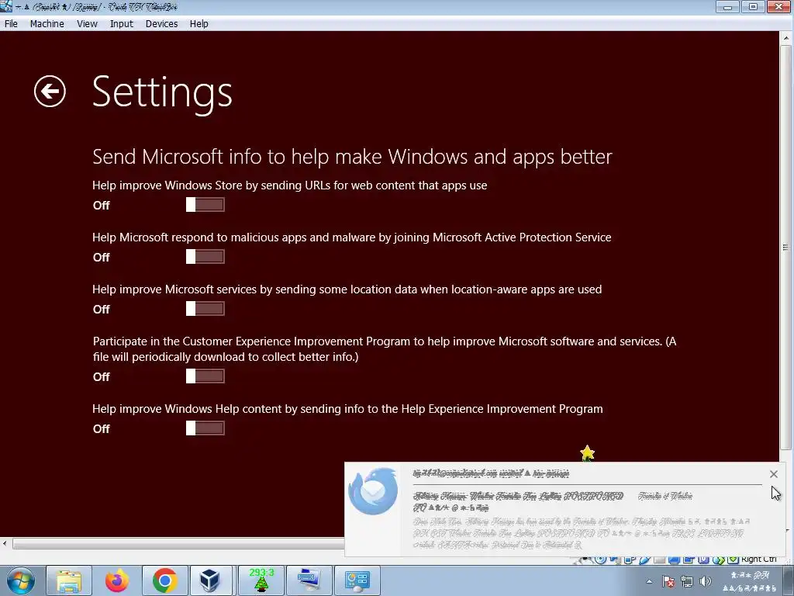
Task: Toggle Help Experience Improvement Program switch
Action: (205, 428)
